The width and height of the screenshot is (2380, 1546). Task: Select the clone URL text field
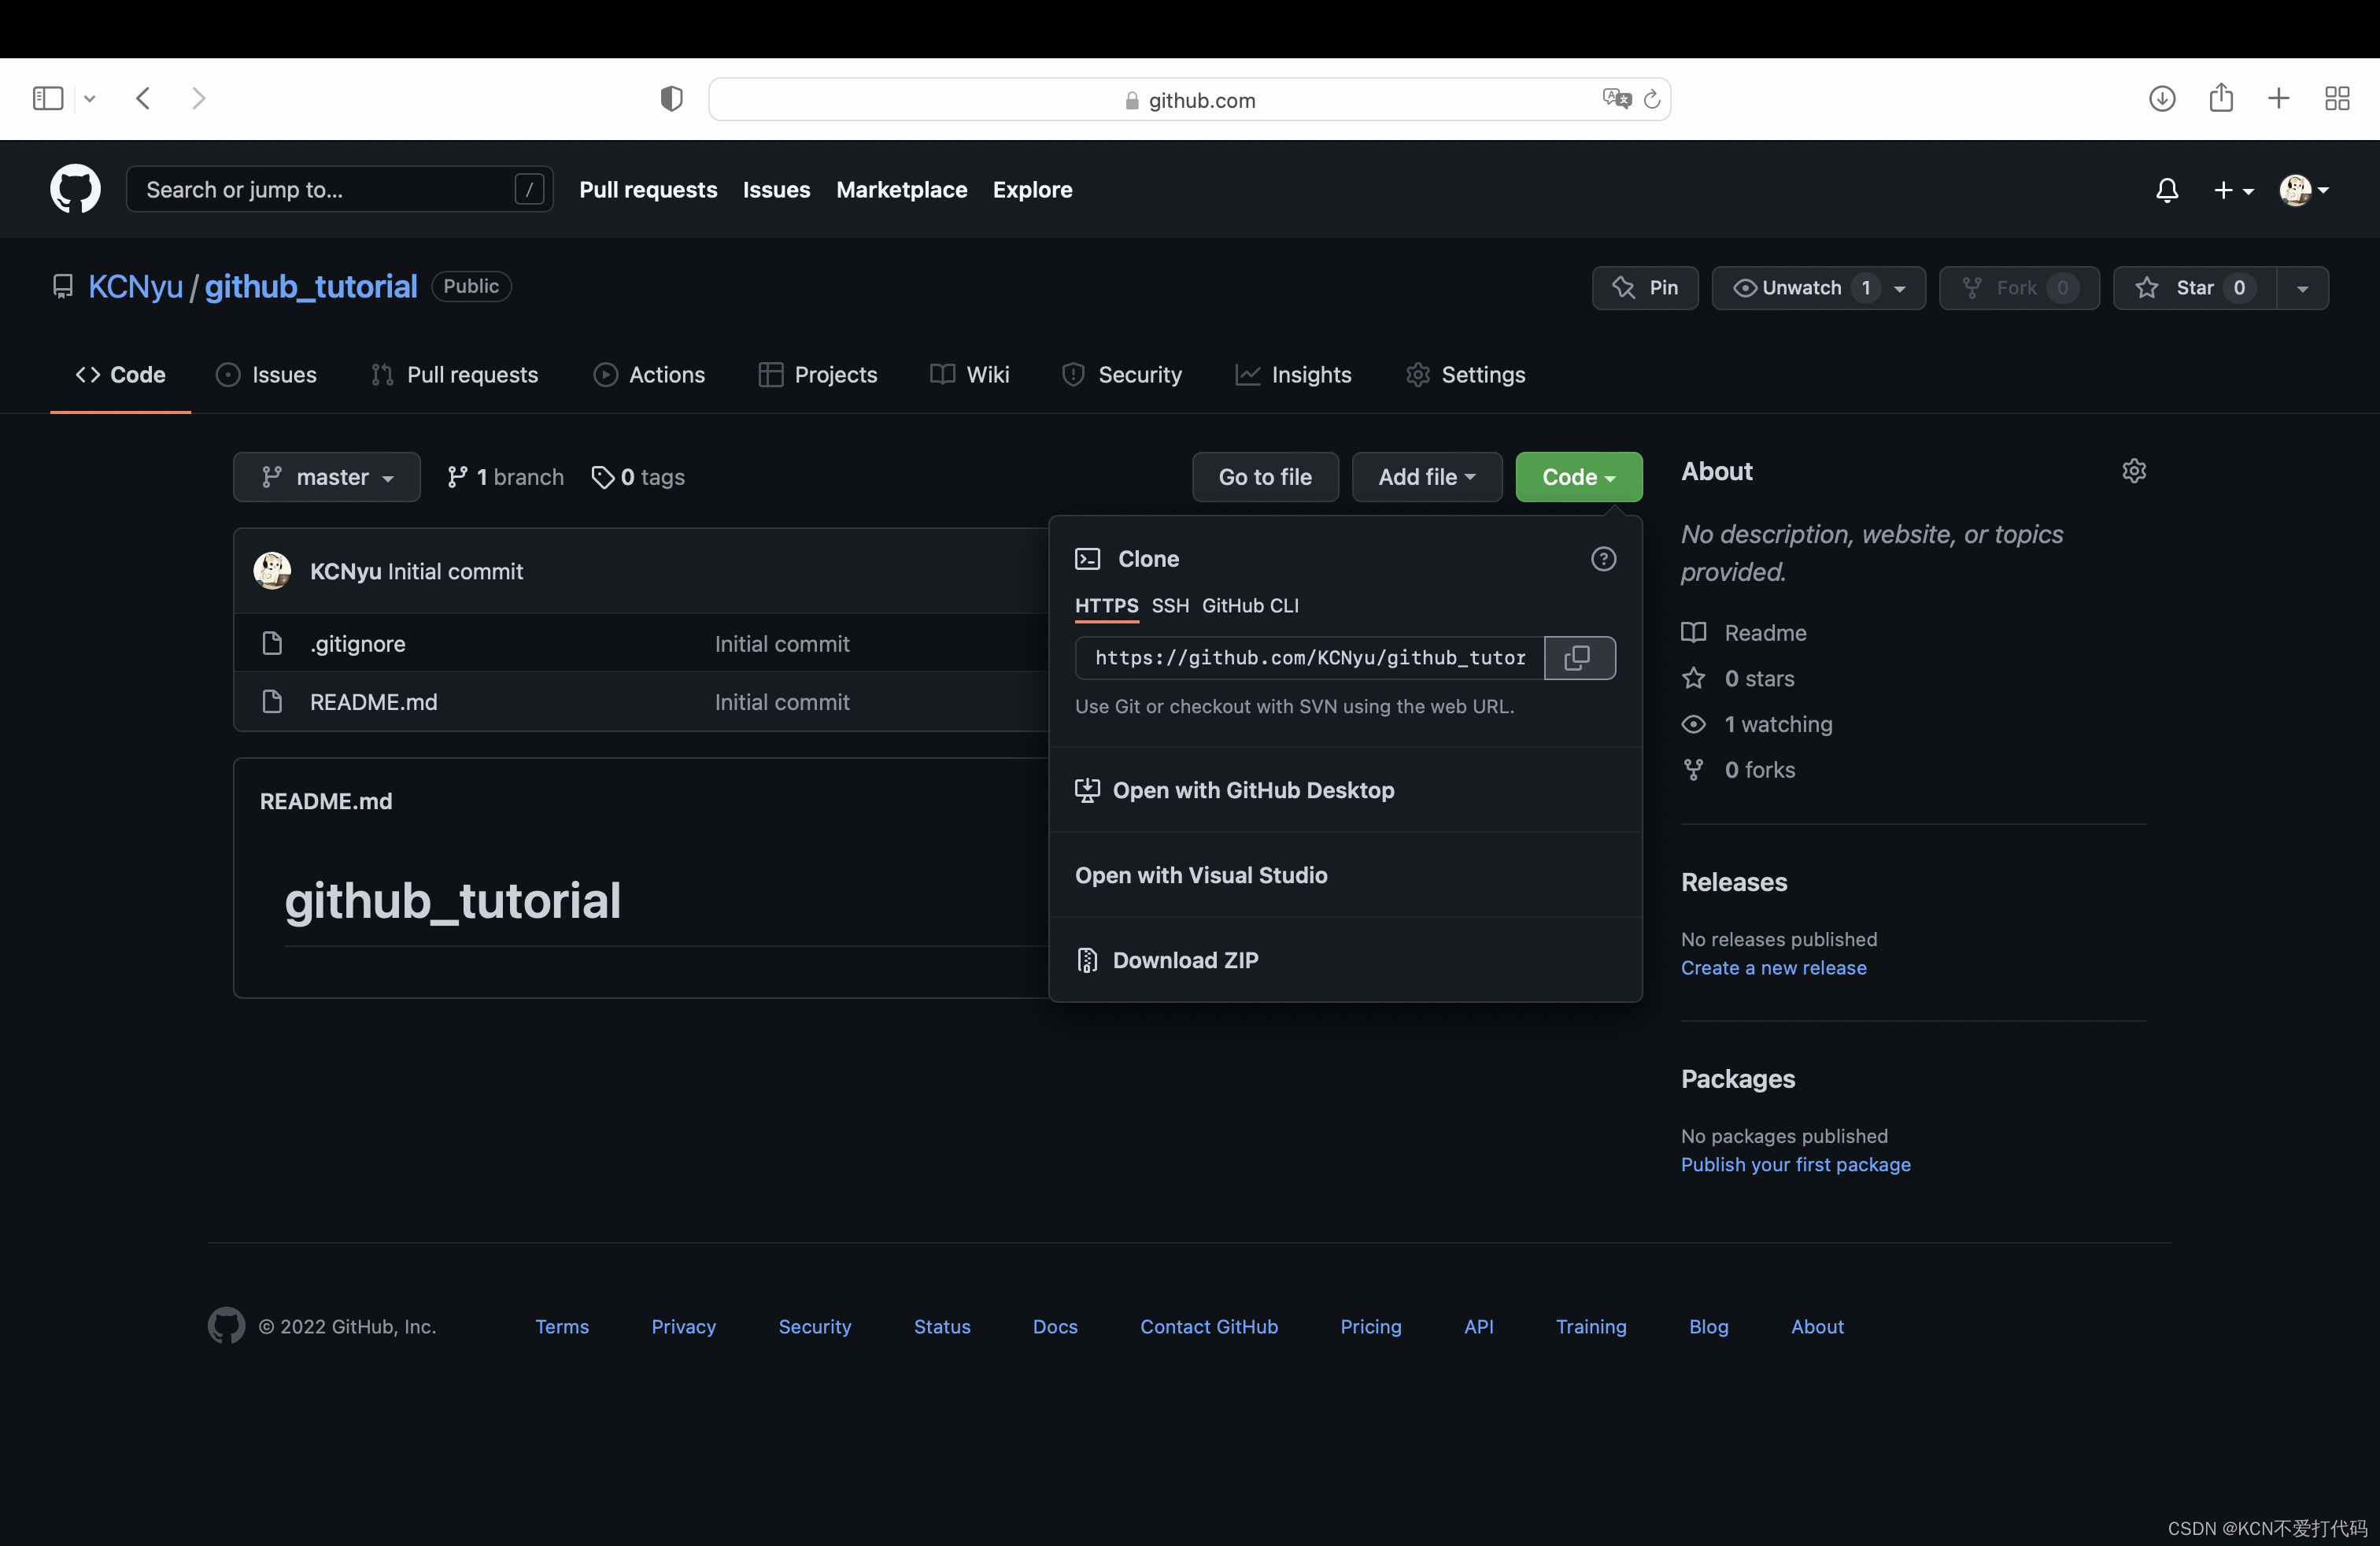click(x=1310, y=657)
